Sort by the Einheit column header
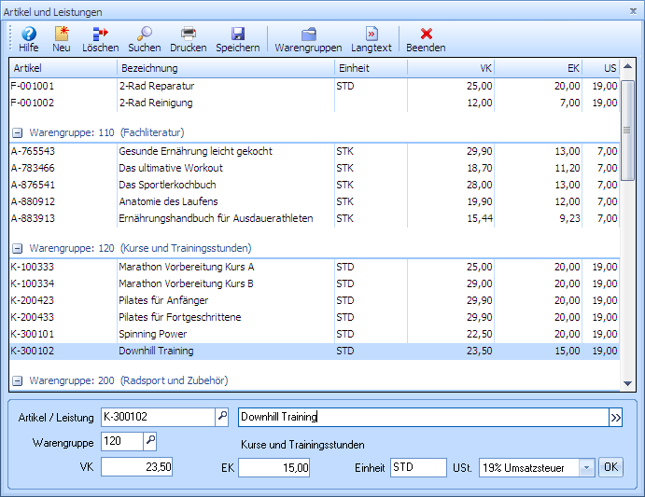The height and width of the screenshot is (497, 645). pos(372,68)
